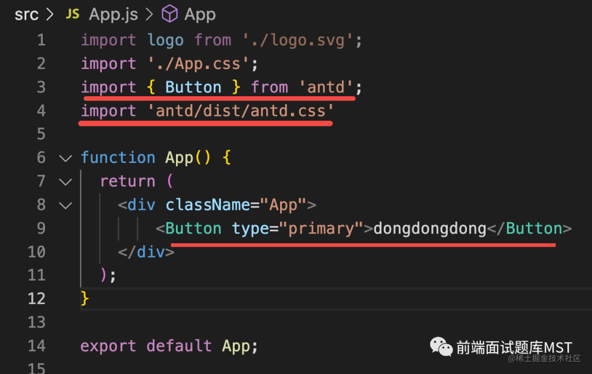Click the closing </div> tag
Image resolution: width=592 pixels, height=374 pixels.
tap(146, 253)
